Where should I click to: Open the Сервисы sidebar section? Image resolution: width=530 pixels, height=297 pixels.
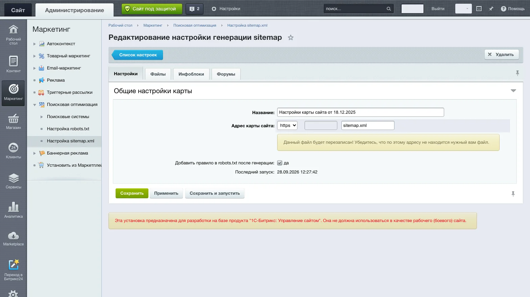[14, 181]
